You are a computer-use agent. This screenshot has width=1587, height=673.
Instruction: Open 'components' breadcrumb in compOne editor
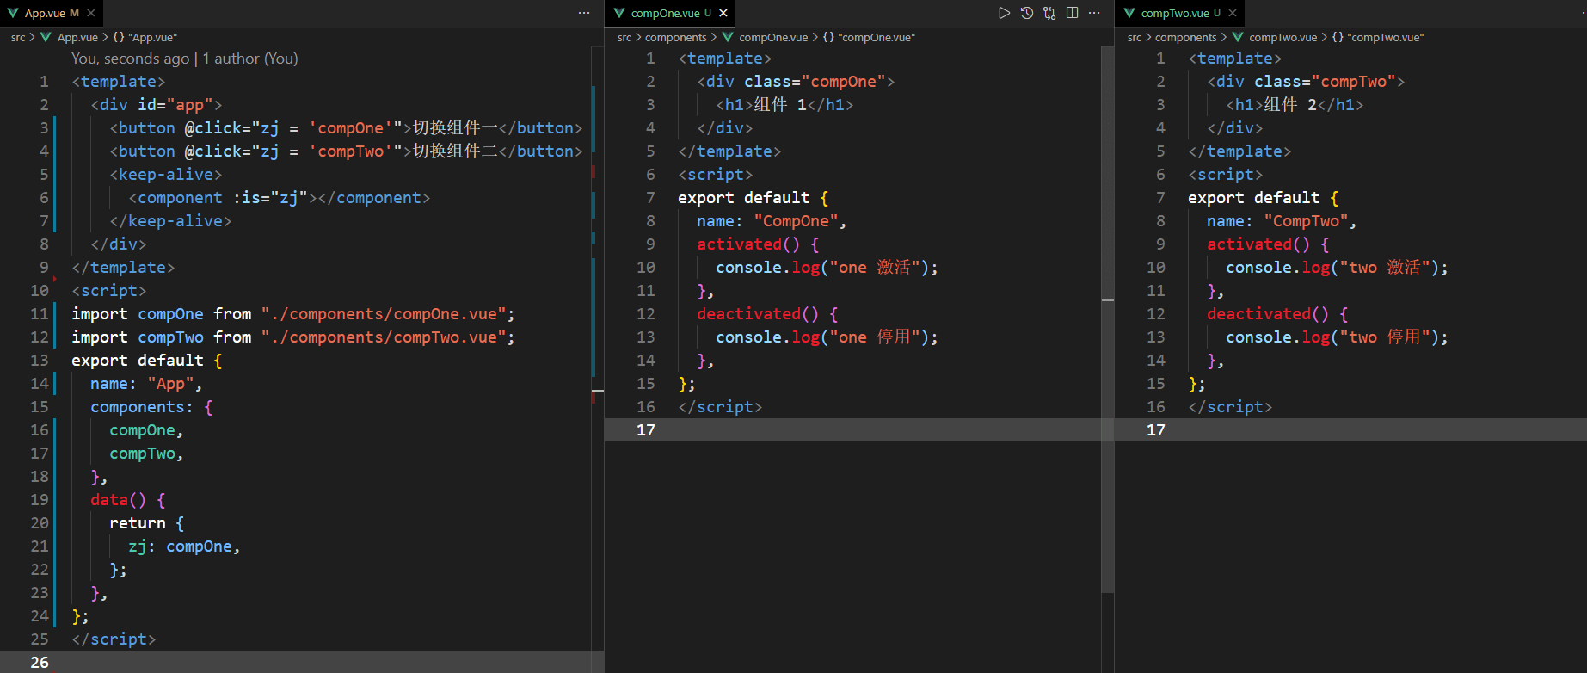[x=676, y=37]
